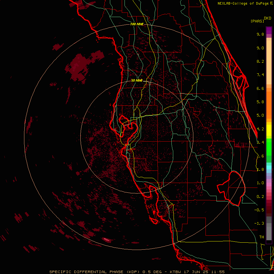
Task: Select the 2.6 value on color scale
Action: [x=260, y=156]
